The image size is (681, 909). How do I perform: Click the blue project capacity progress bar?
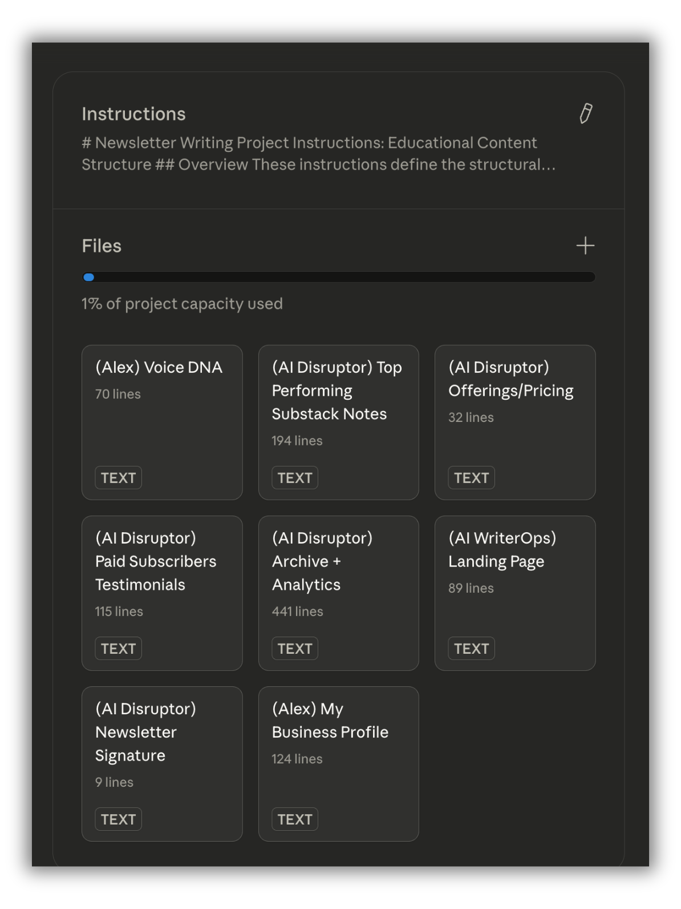click(x=338, y=277)
